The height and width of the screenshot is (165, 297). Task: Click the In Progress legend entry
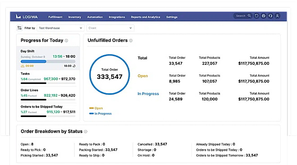tap(100, 113)
